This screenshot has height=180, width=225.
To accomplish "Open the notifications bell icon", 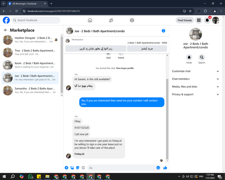I will pos(207,20).
